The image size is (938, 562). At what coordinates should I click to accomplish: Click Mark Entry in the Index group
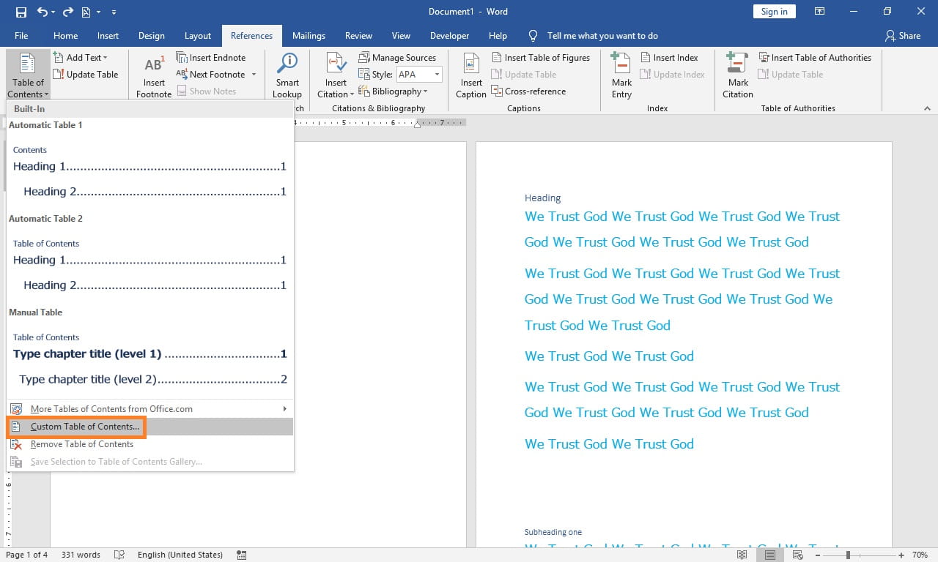(621, 73)
